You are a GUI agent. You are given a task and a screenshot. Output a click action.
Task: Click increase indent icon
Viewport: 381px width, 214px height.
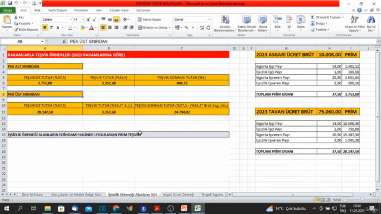pos(132,28)
